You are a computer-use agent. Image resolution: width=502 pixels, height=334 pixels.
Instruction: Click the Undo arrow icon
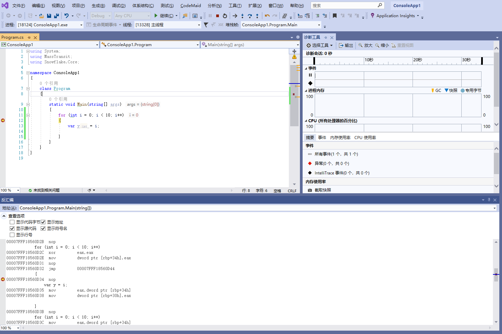67,16
